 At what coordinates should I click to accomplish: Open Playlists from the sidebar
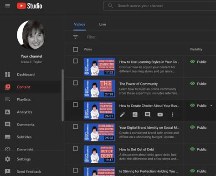click(24, 100)
